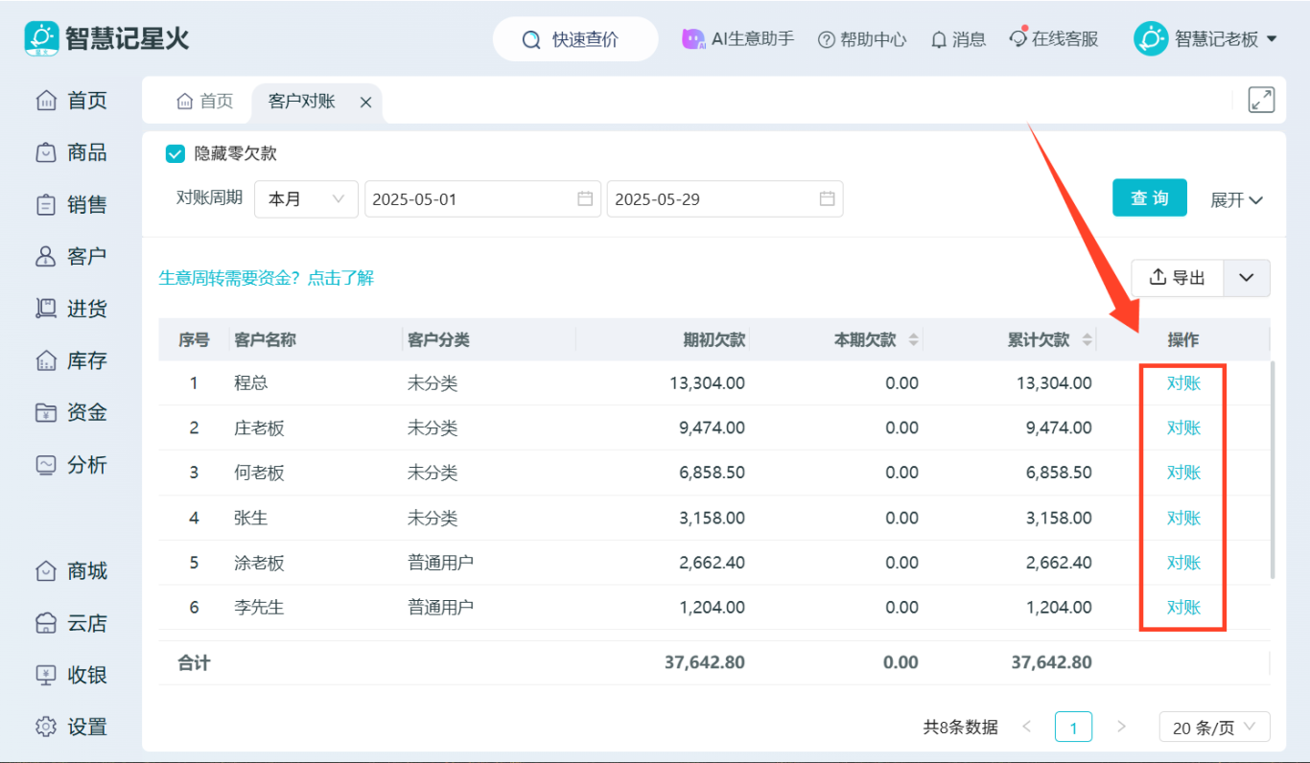
Task: Click the 智慧记星火 logo icon
Action: (41, 38)
